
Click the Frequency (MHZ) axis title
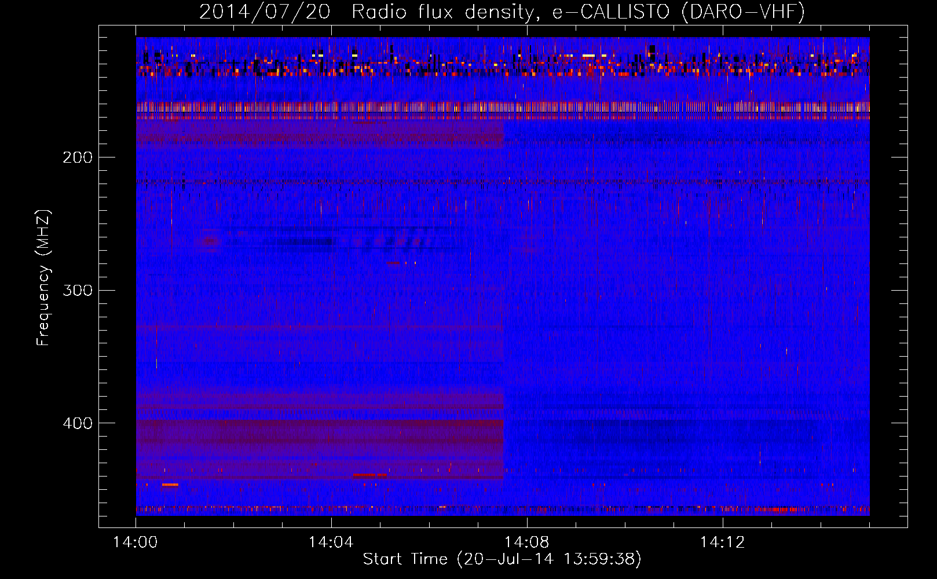click(43, 277)
